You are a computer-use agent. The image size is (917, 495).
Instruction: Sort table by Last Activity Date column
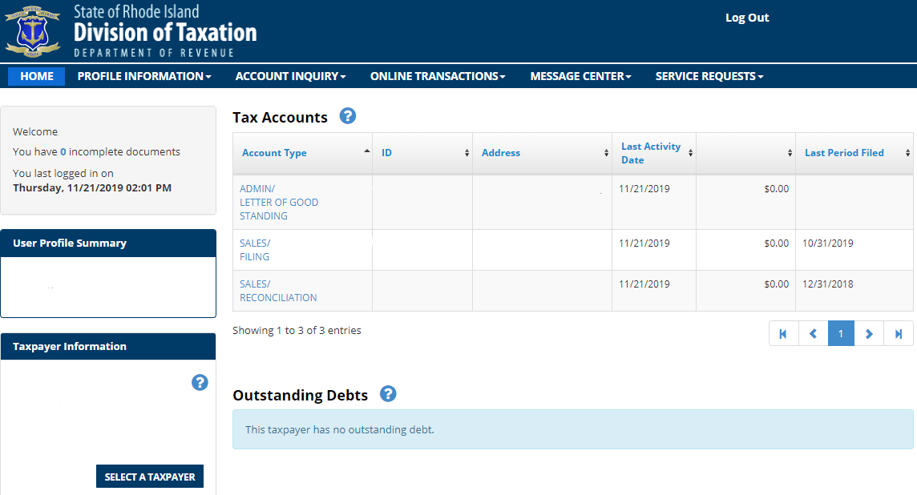point(651,153)
